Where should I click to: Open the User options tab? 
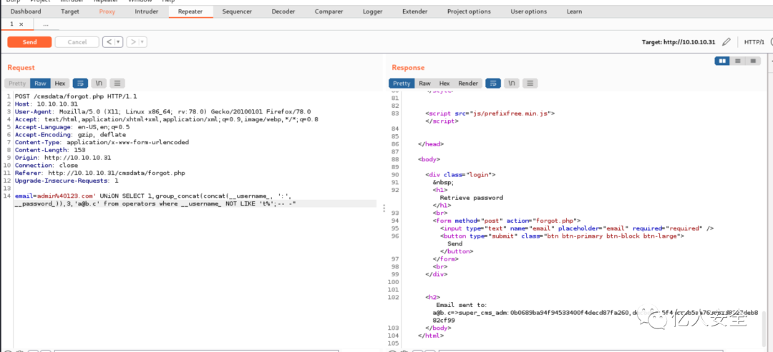(528, 11)
